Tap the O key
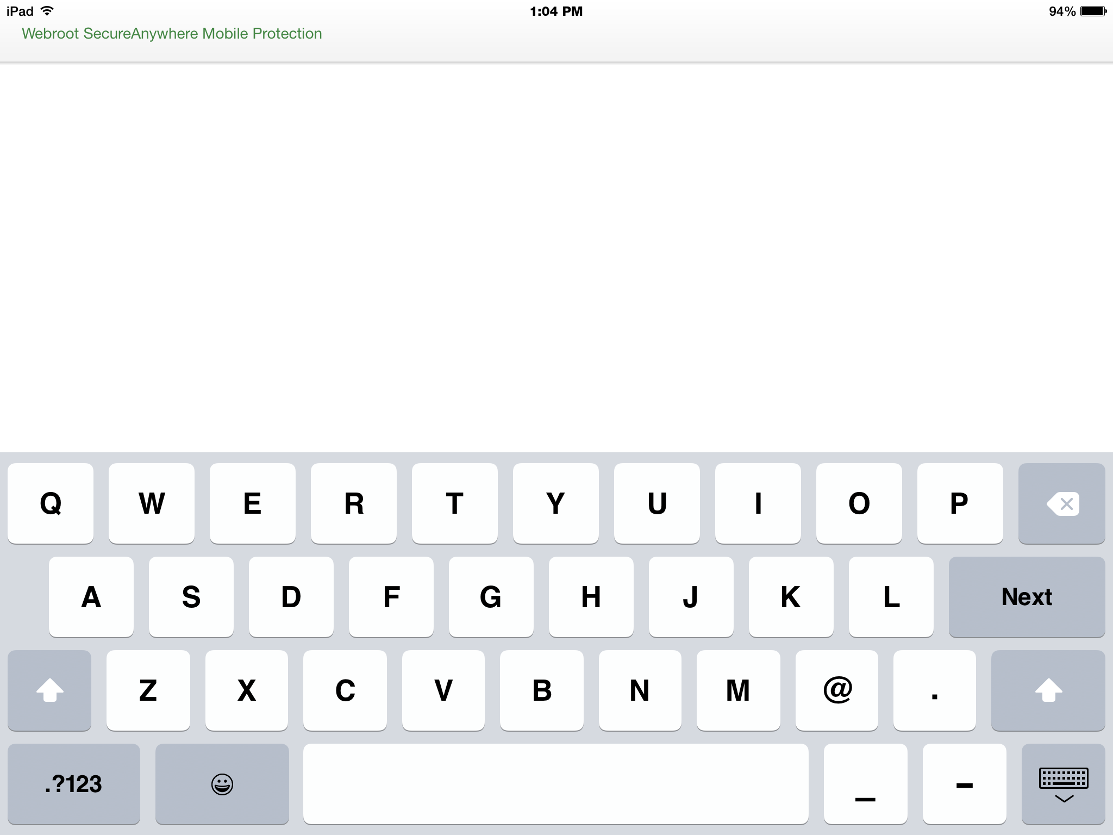The width and height of the screenshot is (1113, 835). pyautogui.click(x=859, y=503)
